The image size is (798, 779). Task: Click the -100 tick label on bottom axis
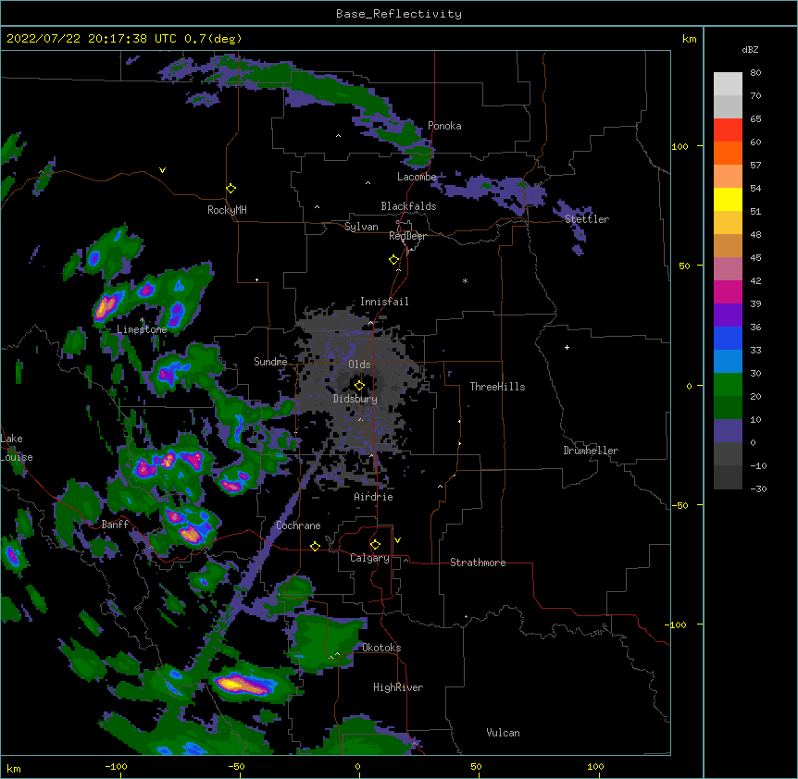point(116,766)
